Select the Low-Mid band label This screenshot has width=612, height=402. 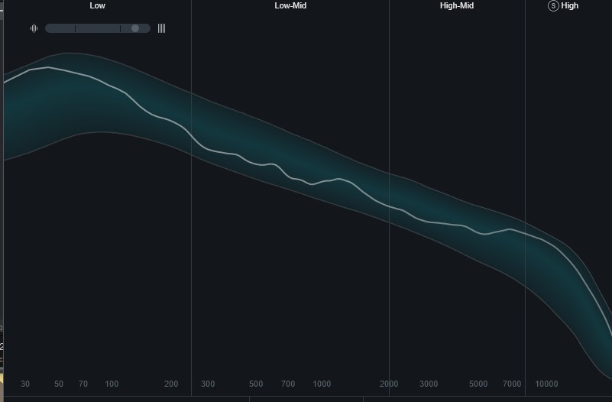coord(290,6)
